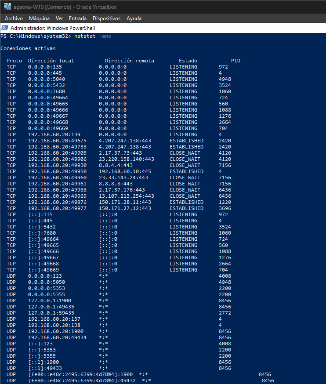Click the Dirección local column header
The image size is (326, 384).
[x=51, y=61]
